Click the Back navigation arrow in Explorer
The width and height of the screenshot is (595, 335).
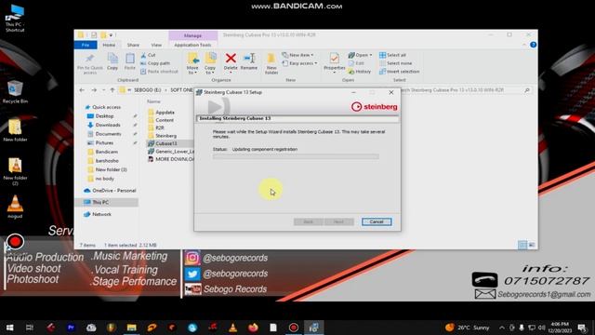coord(82,90)
